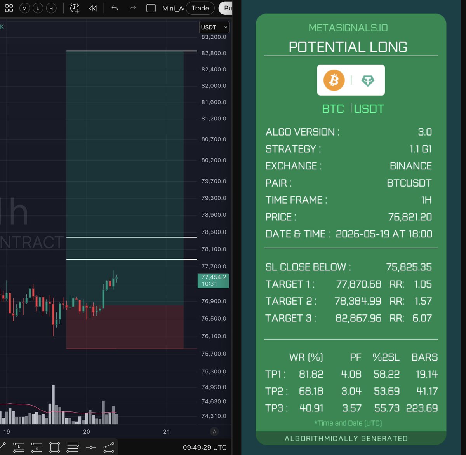The image size is (466, 455).
Task: Click the 75,700.0 price axis label
Action: pos(214,354)
